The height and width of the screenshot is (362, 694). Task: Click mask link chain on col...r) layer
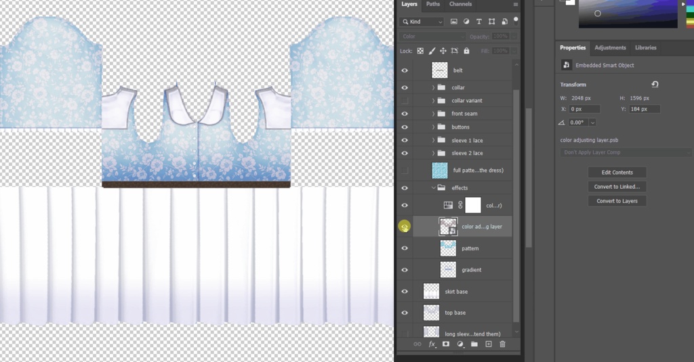click(460, 205)
